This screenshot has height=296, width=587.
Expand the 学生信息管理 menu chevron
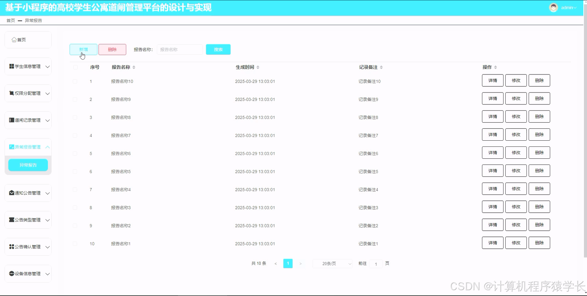(48, 66)
